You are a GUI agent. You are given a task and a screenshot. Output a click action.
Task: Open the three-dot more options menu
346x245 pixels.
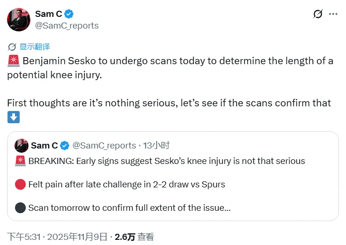pyautogui.click(x=333, y=14)
